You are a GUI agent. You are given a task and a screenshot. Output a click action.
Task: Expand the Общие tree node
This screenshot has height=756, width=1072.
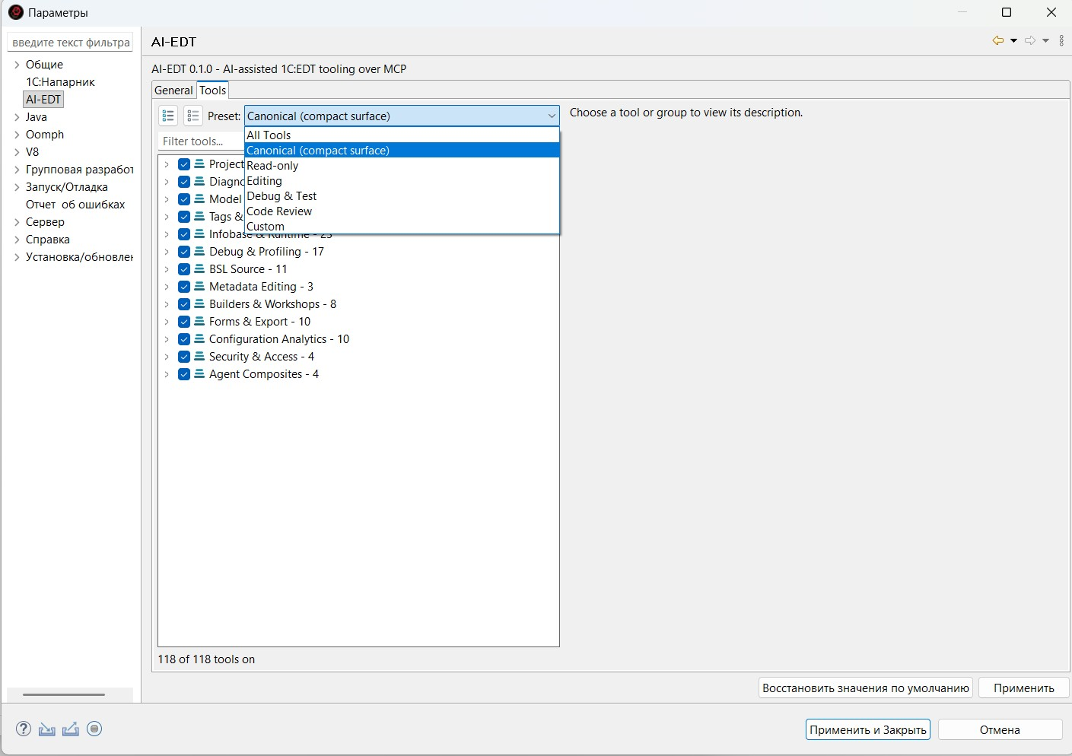pyautogui.click(x=17, y=65)
